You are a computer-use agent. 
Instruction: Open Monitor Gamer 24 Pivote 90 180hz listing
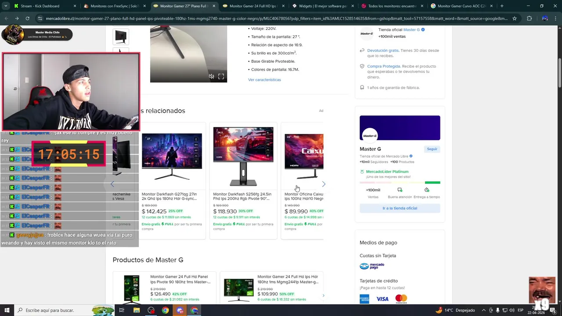point(180,279)
